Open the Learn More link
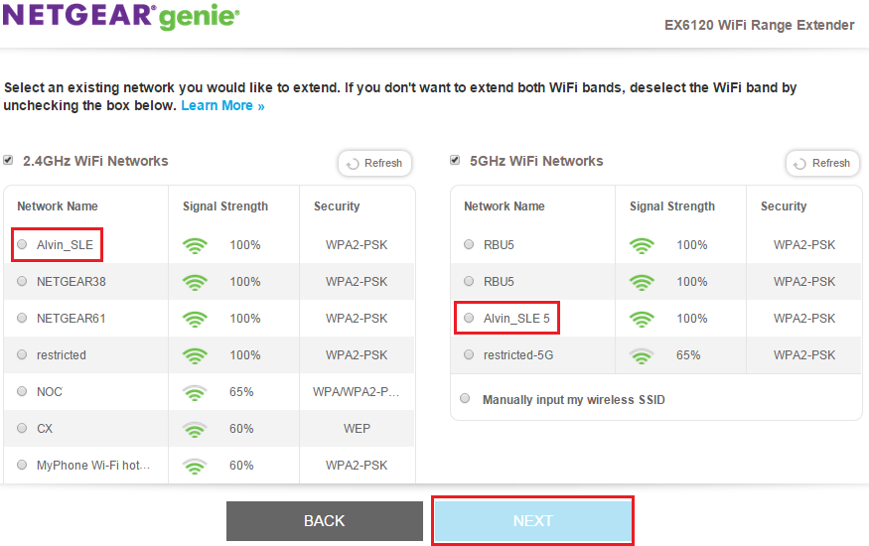This screenshot has height=546, width=869. (x=222, y=105)
